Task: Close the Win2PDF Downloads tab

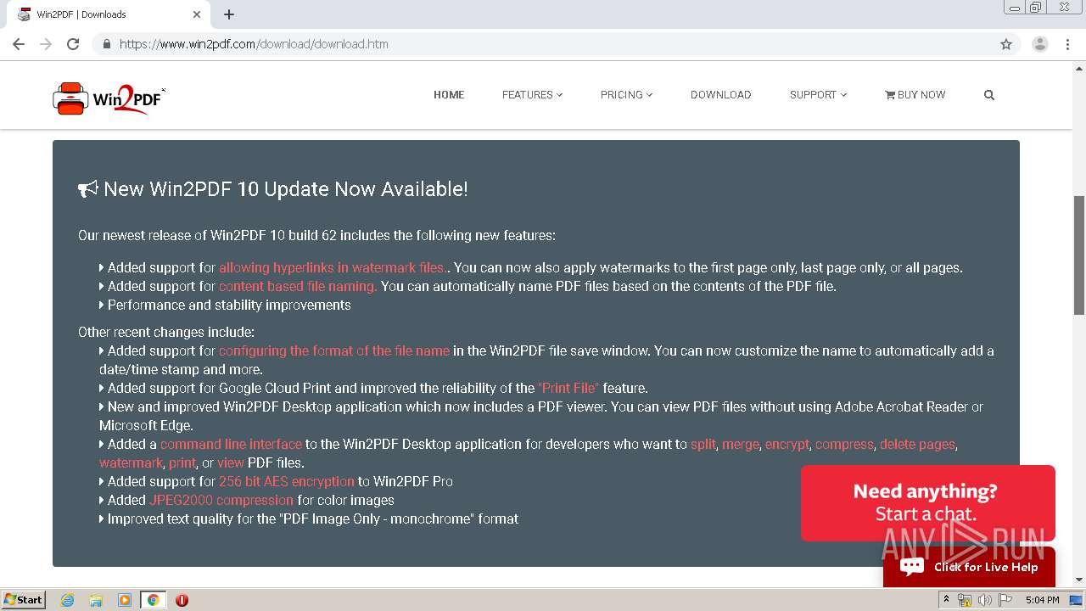Action: (197, 14)
